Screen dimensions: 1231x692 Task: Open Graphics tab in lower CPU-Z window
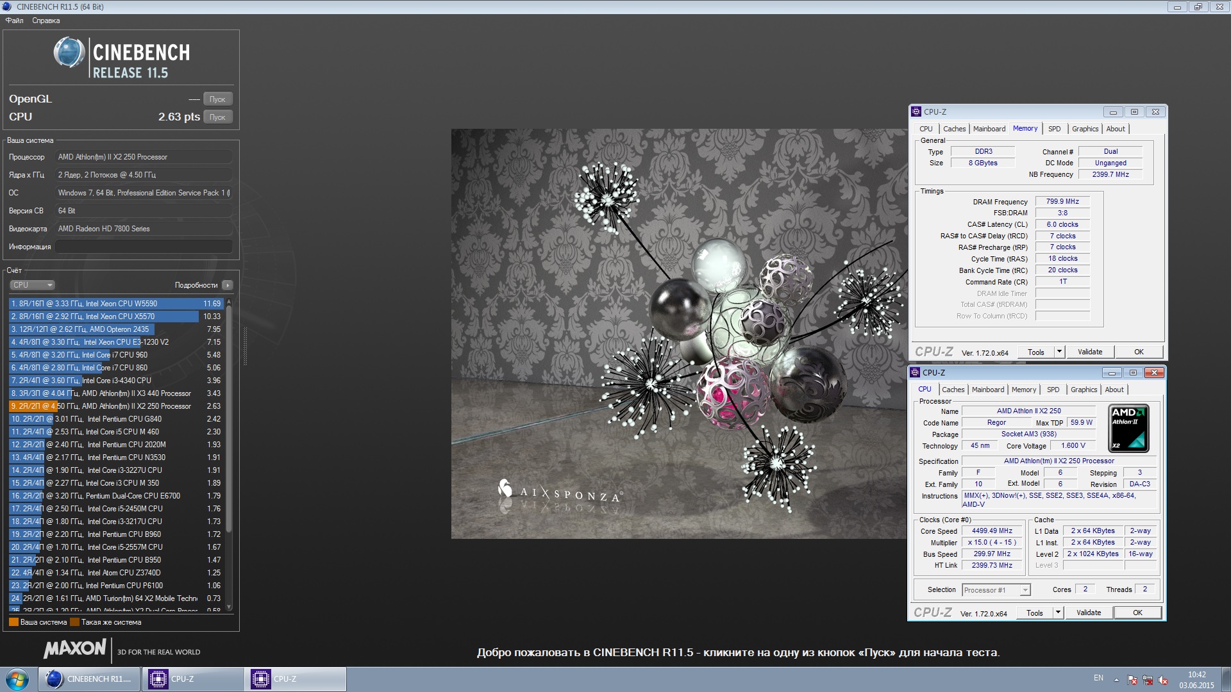(x=1084, y=390)
